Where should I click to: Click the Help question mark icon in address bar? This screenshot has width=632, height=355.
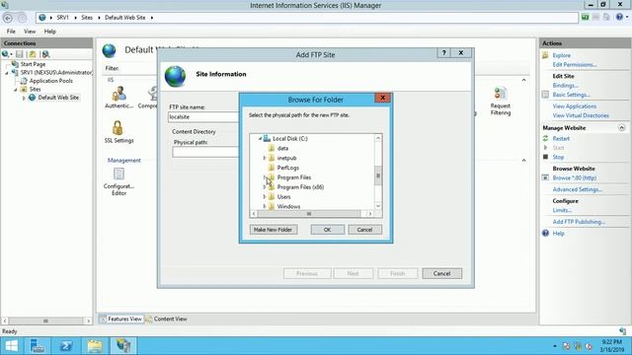(620, 17)
